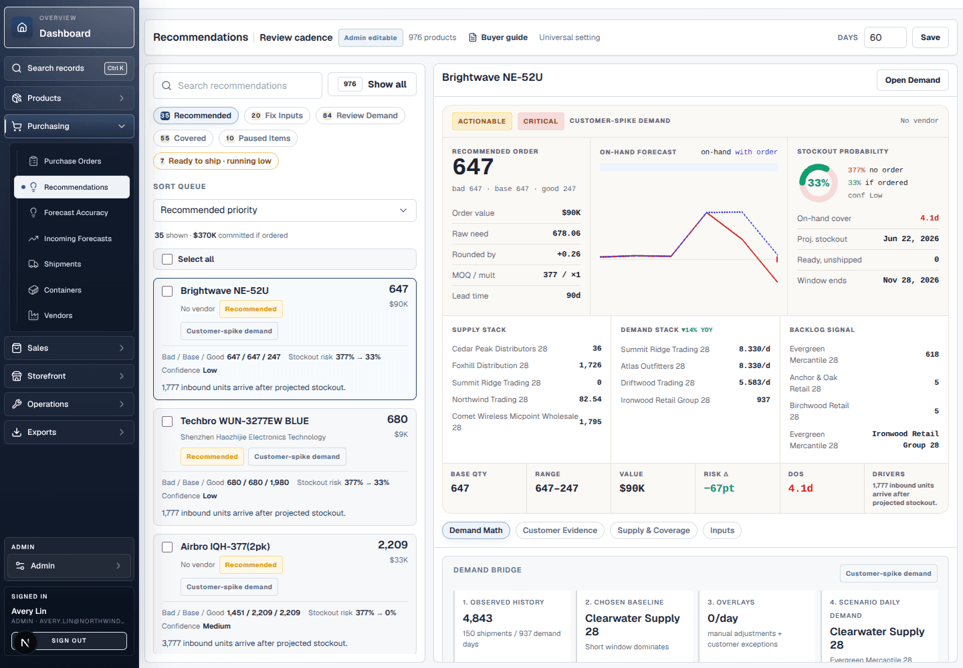This screenshot has width=963, height=668.
Task: Switch to the Supply & Coverage tab
Action: click(x=653, y=530)
